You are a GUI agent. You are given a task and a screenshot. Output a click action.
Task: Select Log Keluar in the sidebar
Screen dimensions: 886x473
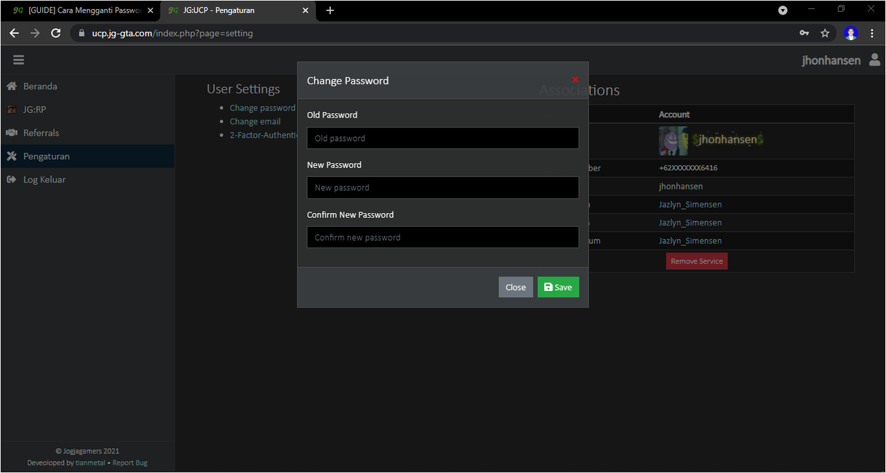tap(87, 179)
